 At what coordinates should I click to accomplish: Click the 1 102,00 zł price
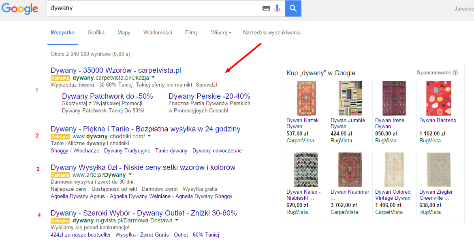pyautogui.click(x=432, y=133)
